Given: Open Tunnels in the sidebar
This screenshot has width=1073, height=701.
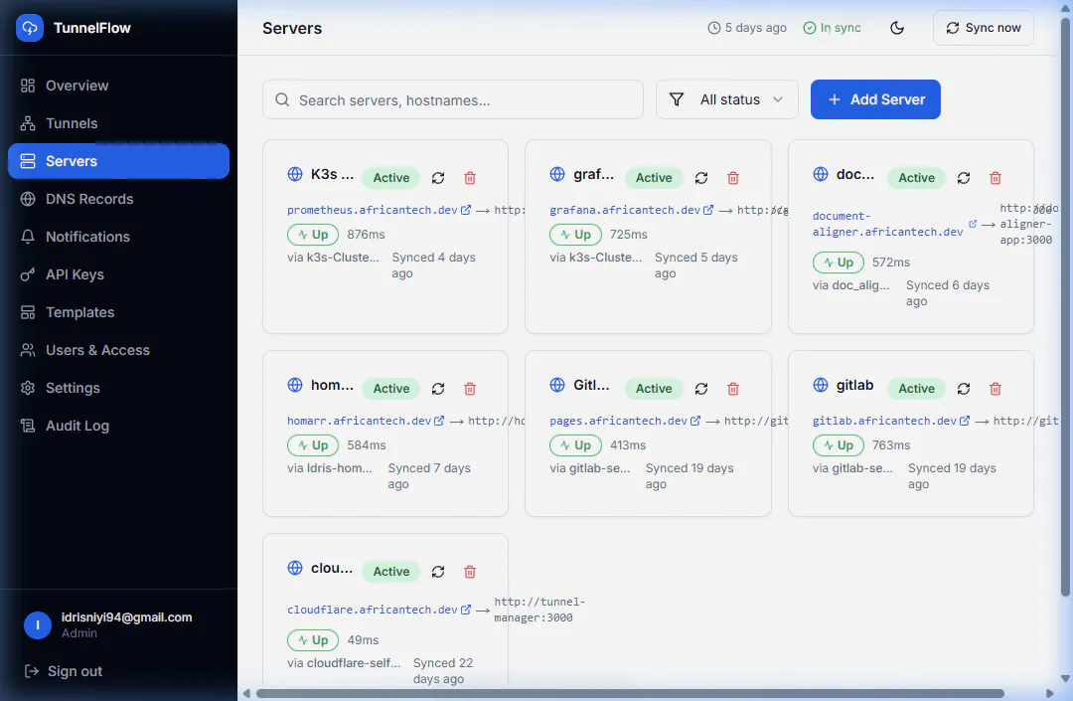Looking at the screenshot, I should (118, 123).
